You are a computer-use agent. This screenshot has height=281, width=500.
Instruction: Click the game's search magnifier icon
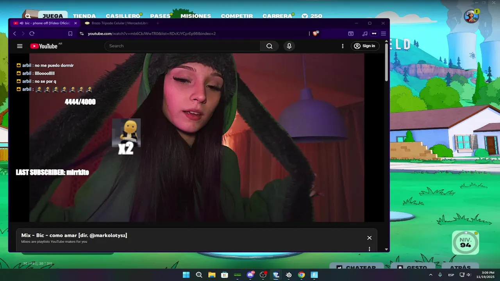point(28,16)
